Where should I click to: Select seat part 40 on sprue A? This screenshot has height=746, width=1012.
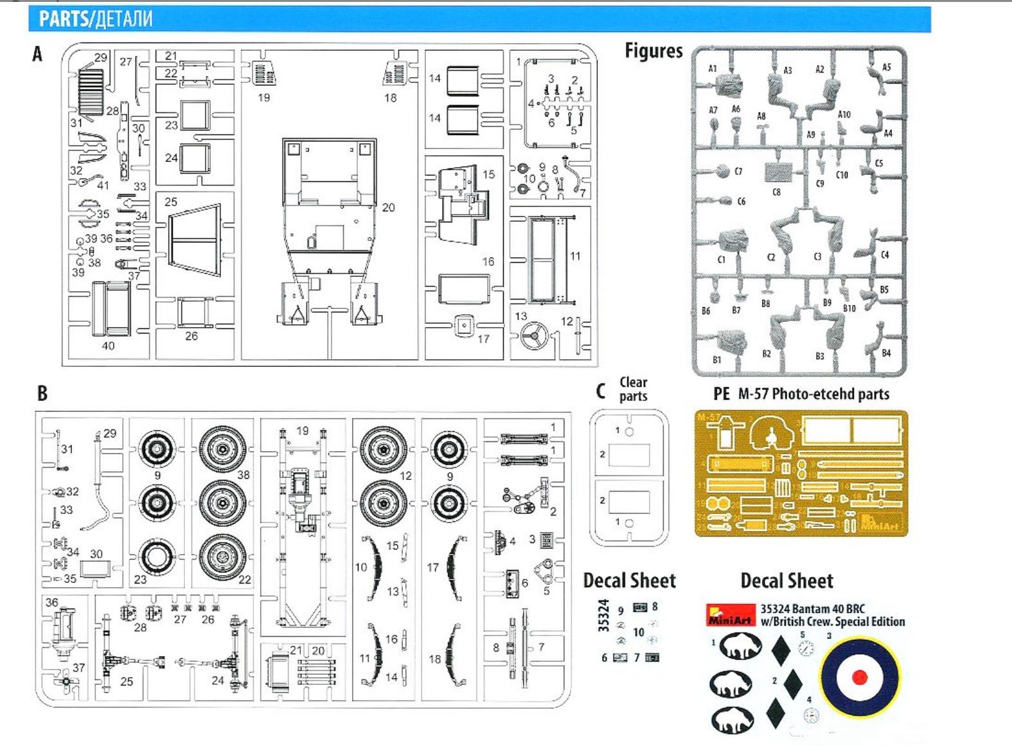(x=111, y=309)
